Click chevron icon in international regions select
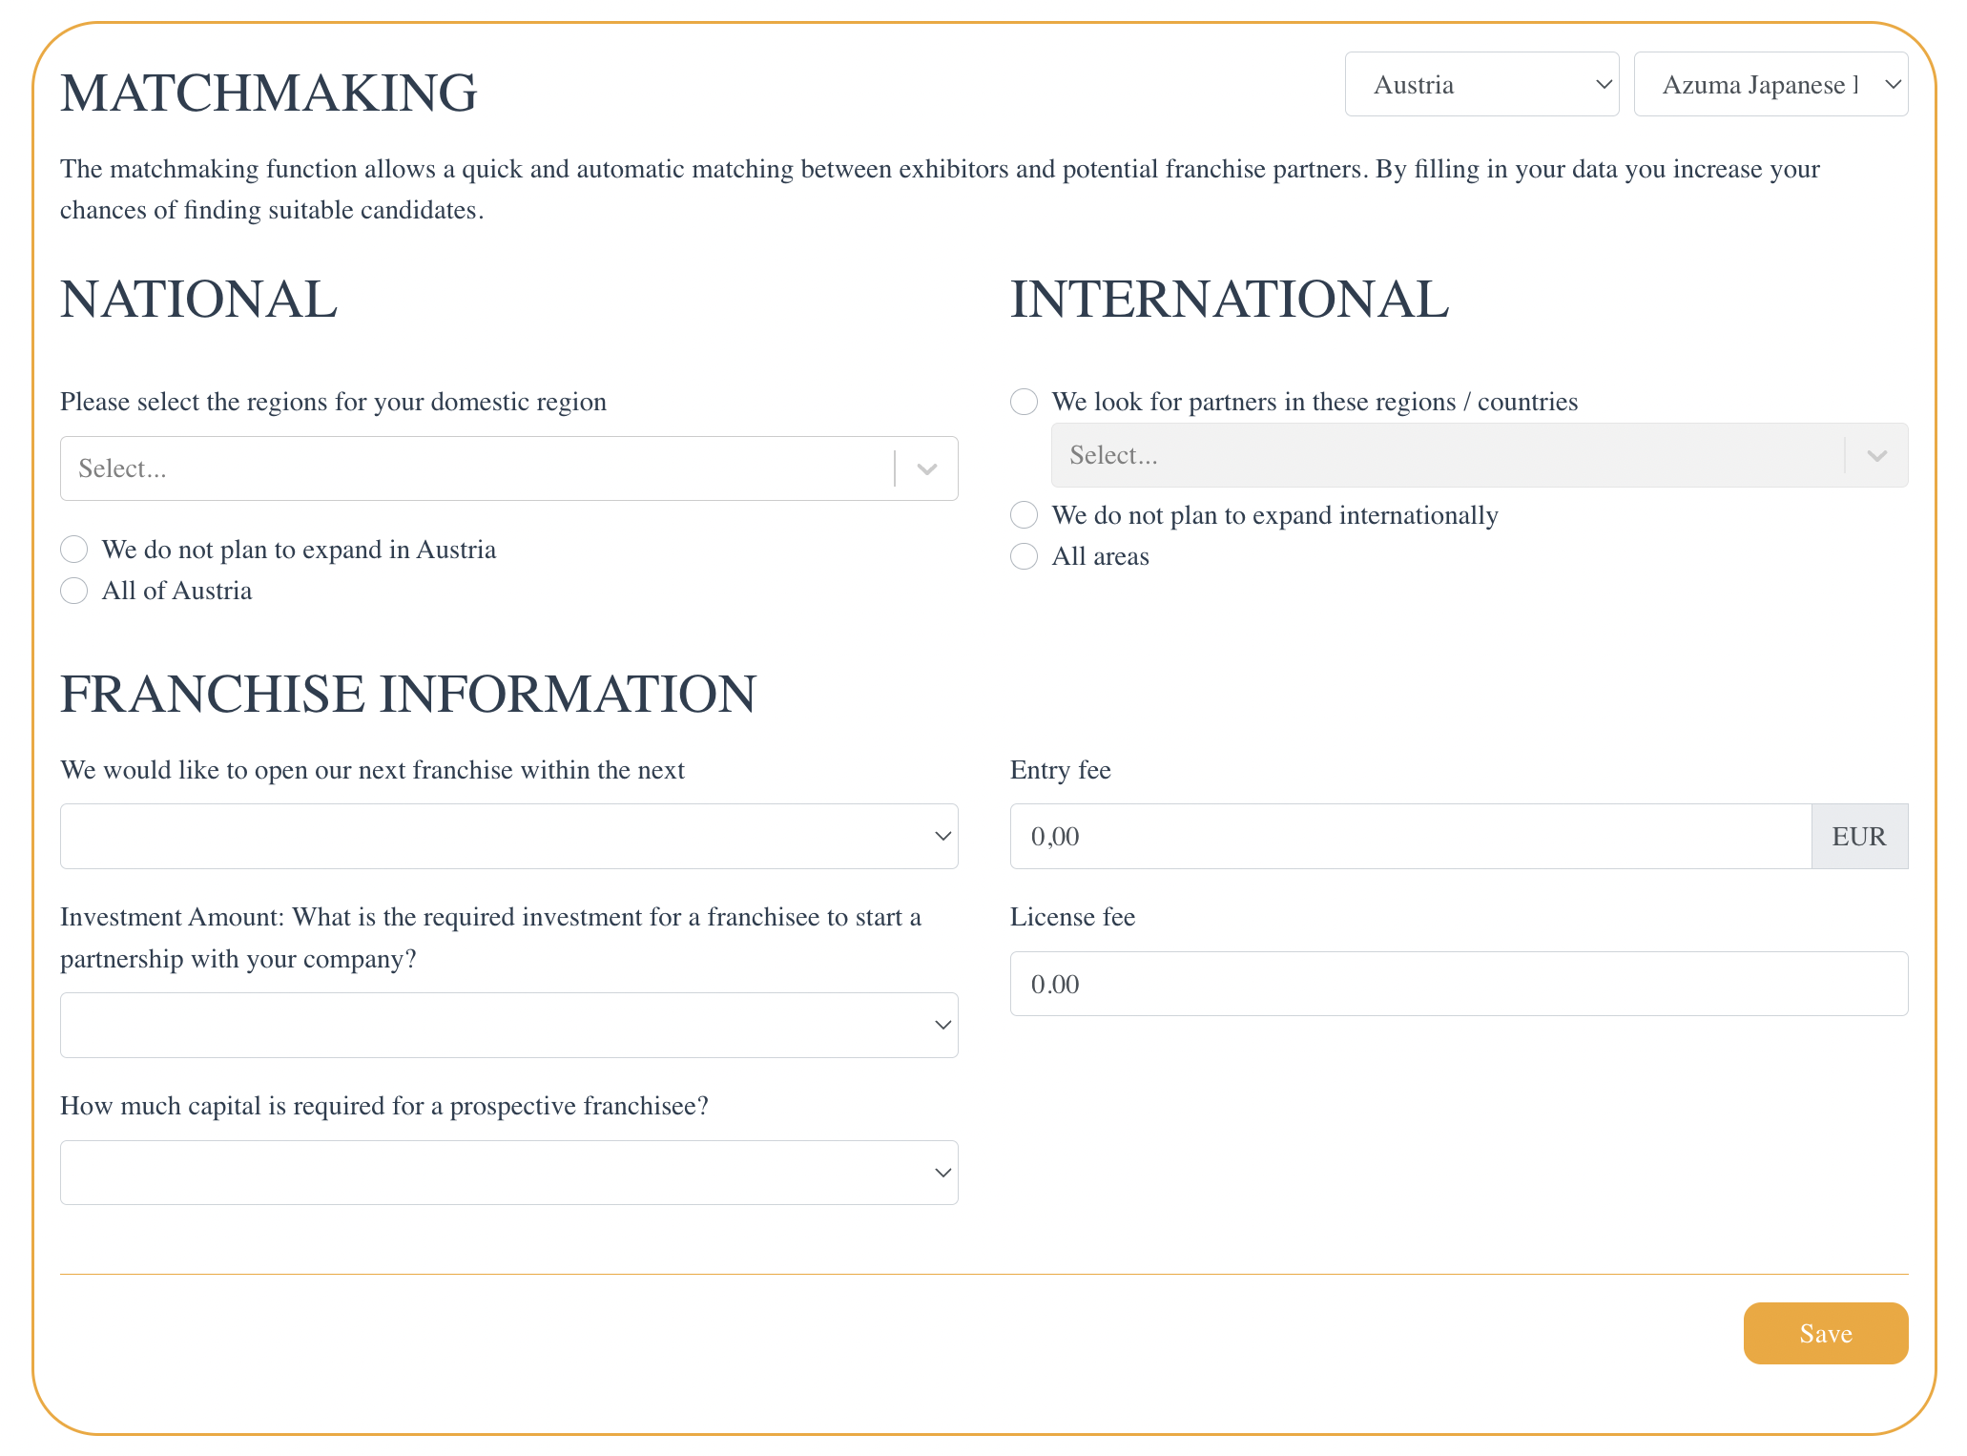 pyautogui.click(x=1876, y=455)
